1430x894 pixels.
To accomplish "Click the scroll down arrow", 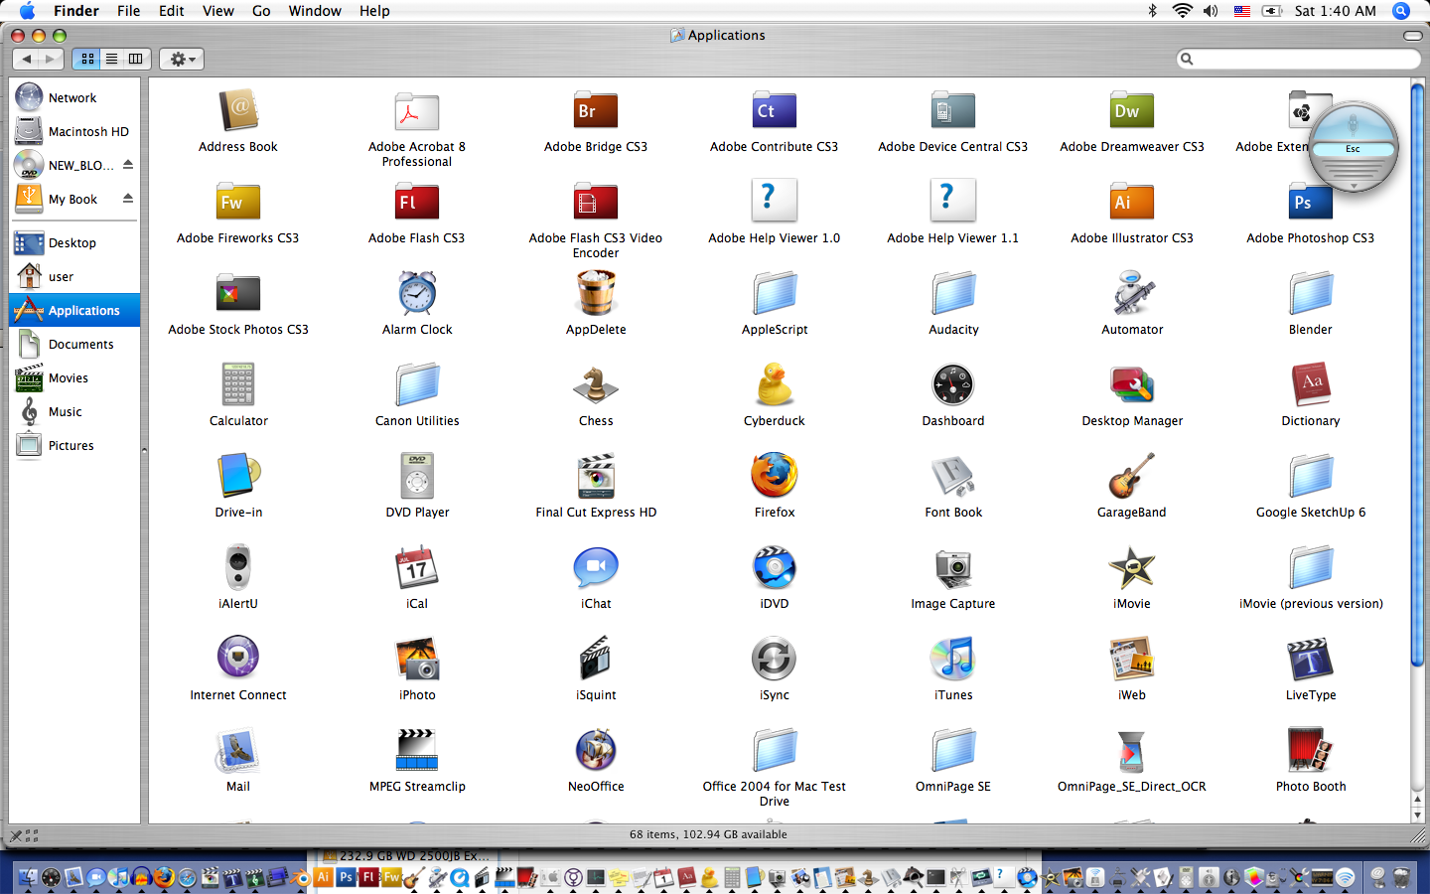I will click(1417, 815).
